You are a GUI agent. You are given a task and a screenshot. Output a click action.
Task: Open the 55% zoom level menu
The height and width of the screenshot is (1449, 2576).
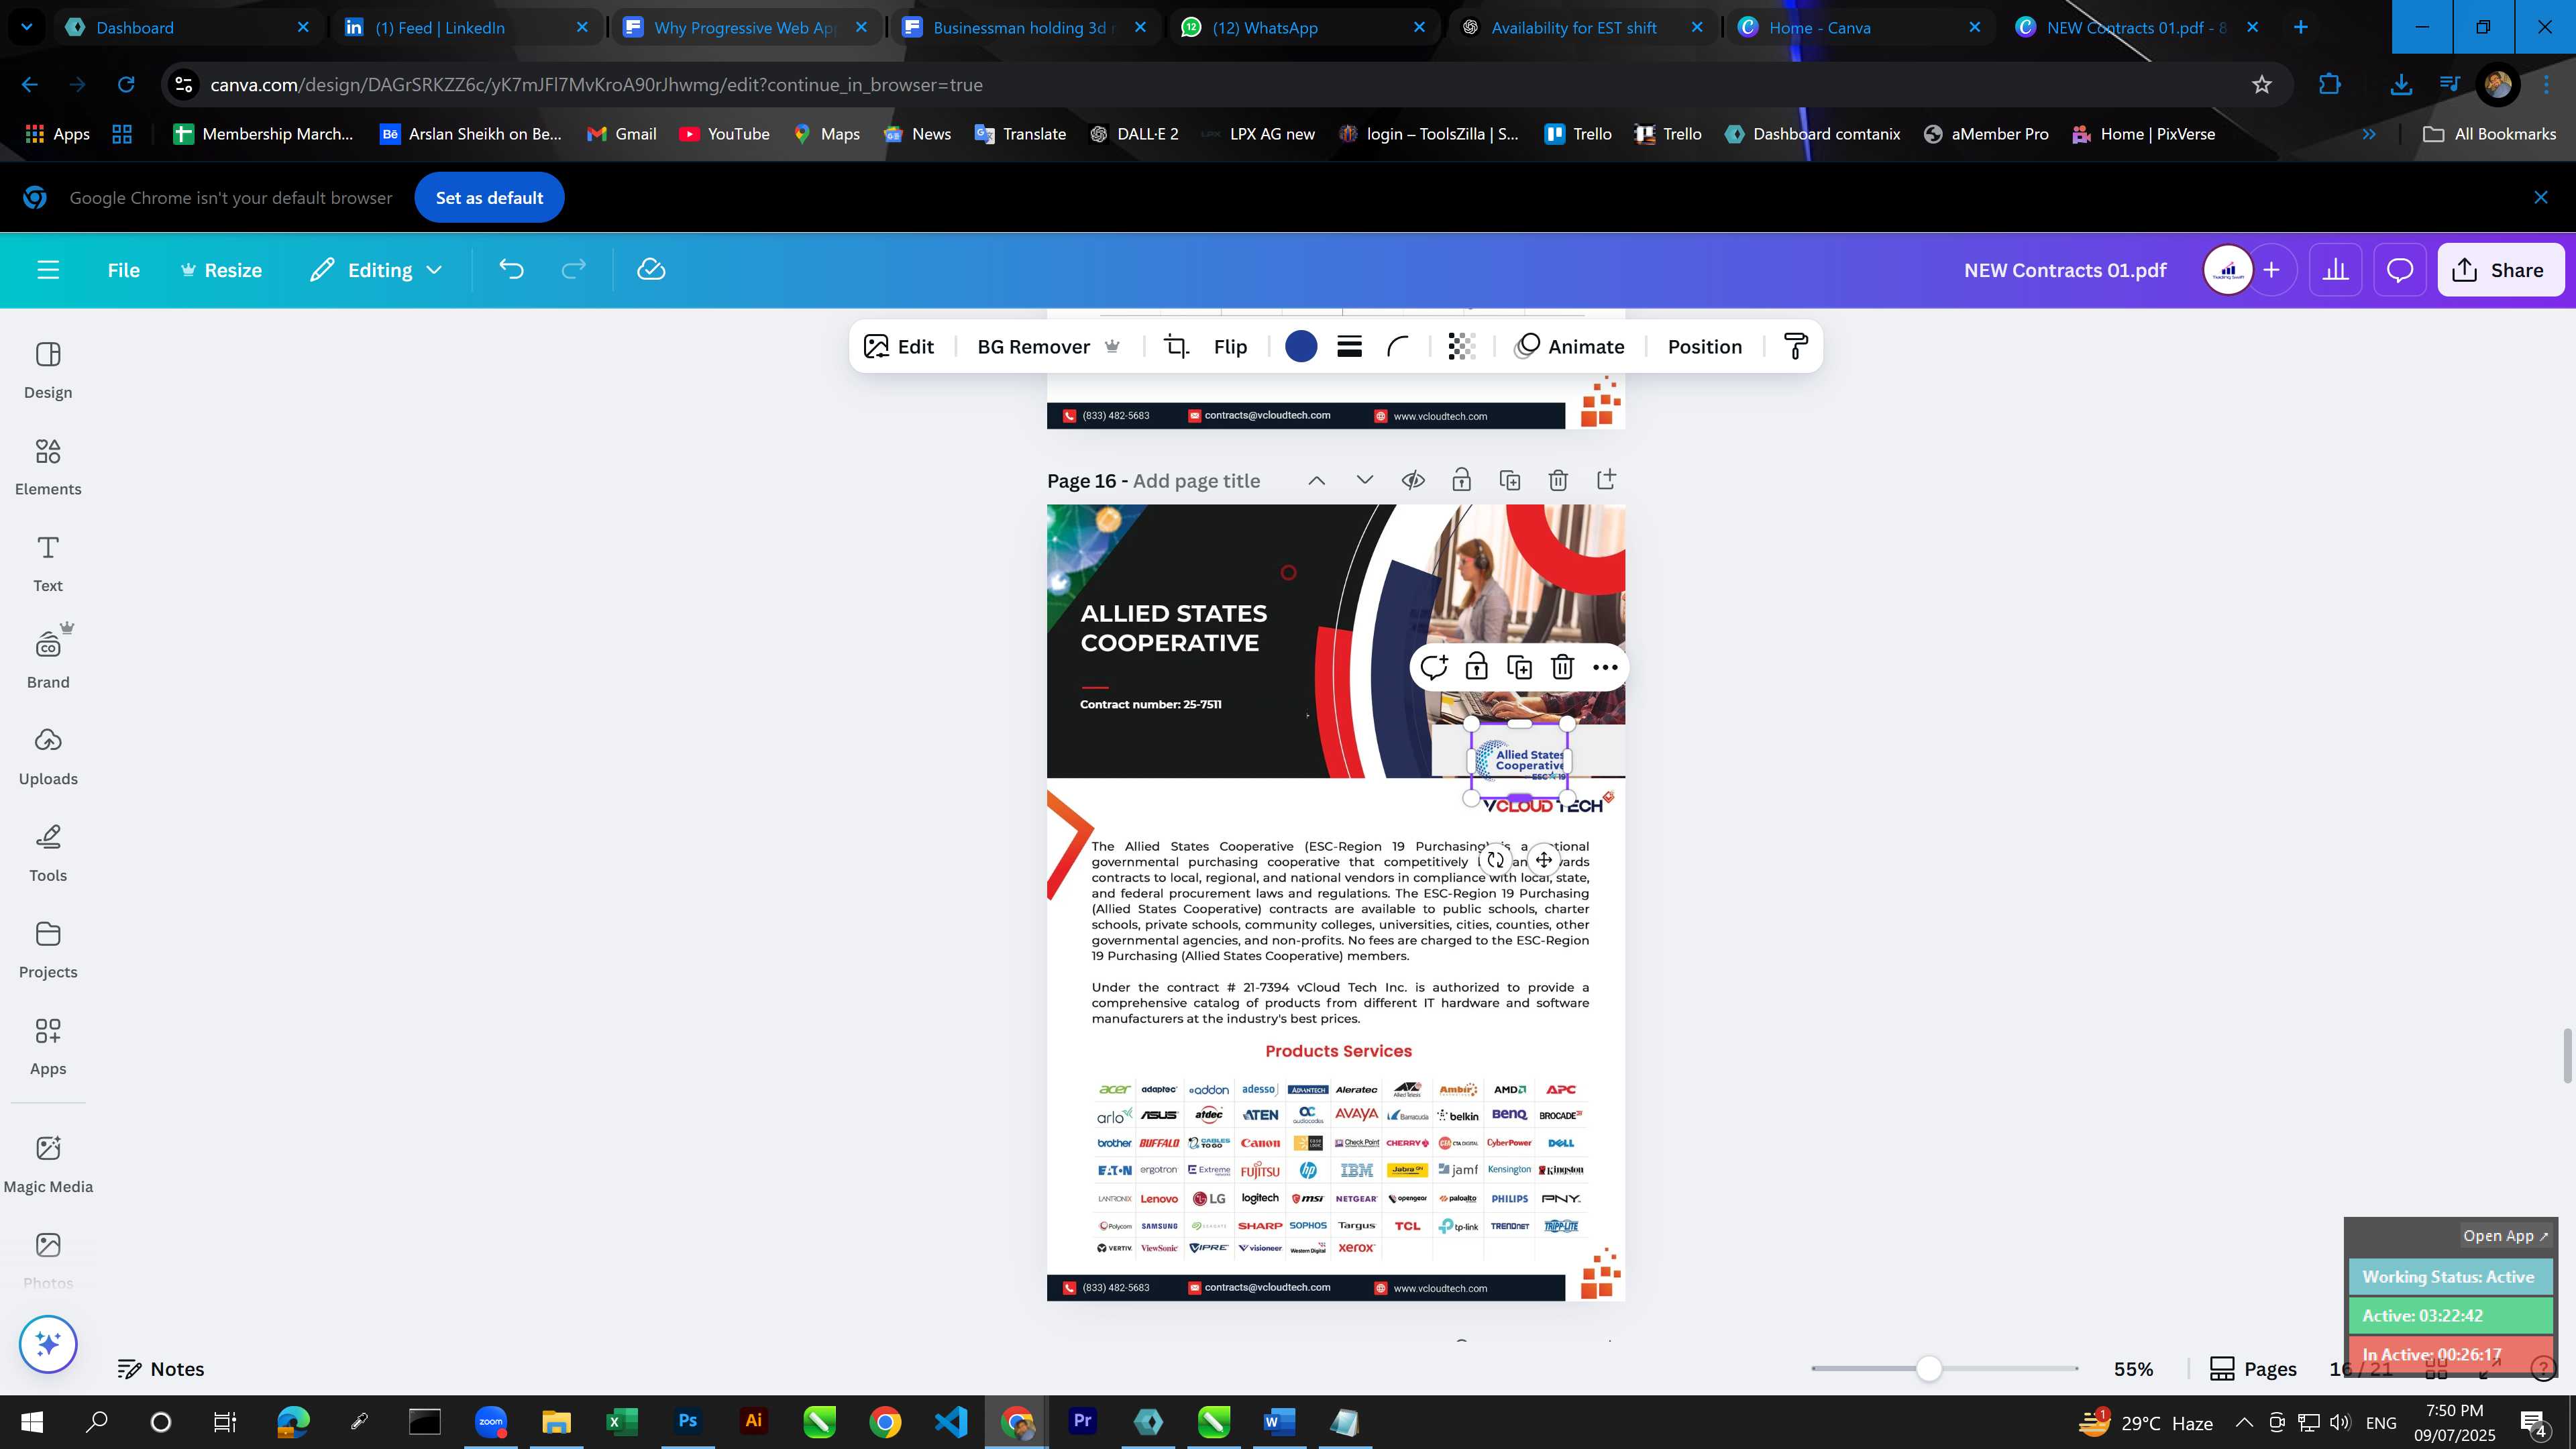[x=2133, y=1369]
